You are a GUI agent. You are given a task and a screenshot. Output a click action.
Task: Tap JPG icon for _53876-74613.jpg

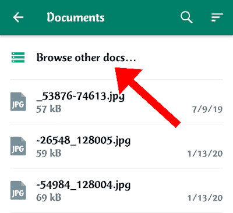pos(18,102)
